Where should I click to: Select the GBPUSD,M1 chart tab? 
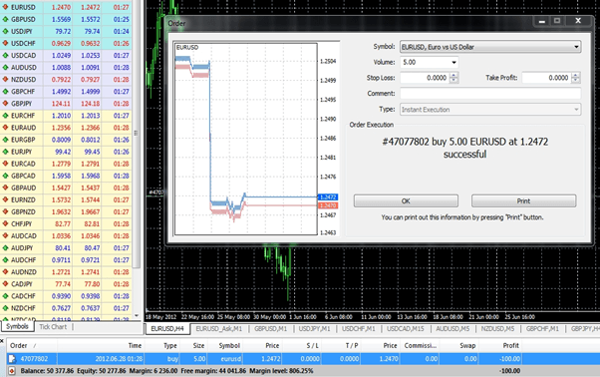tap(270, 329)
